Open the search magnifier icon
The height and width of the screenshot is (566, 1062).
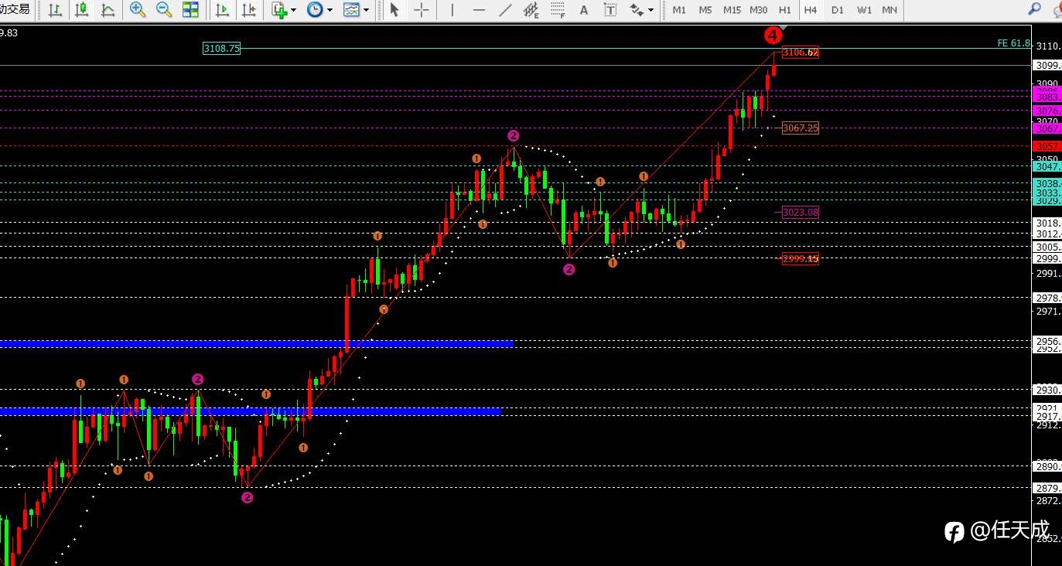(x=1034, y=9)
